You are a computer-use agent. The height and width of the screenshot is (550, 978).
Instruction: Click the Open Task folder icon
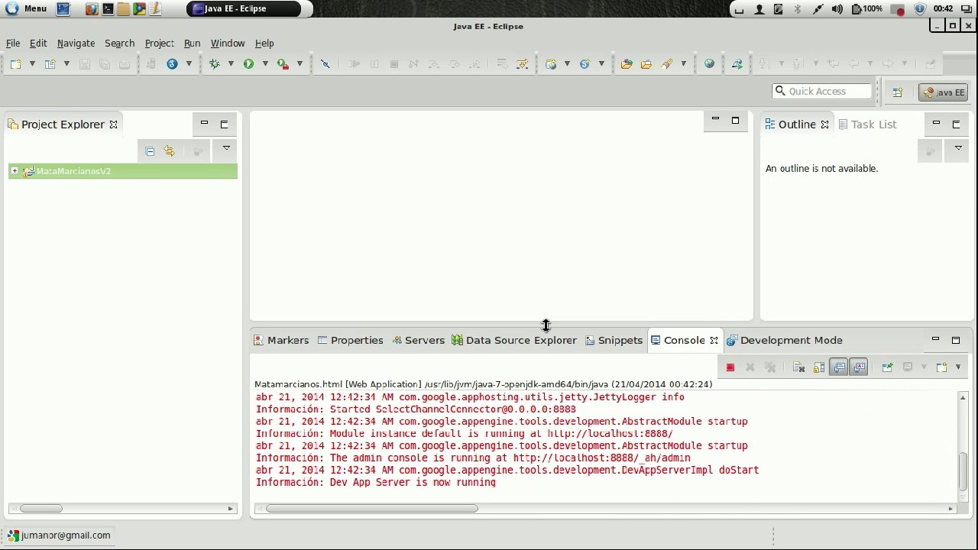point(646,64)
